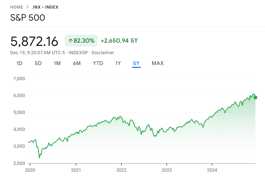Show the 1M chart range

click(x=57, y=63)
